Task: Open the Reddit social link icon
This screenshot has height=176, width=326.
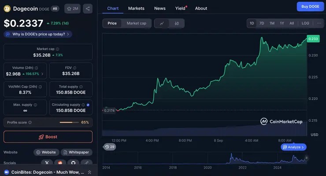Action: 60,163
